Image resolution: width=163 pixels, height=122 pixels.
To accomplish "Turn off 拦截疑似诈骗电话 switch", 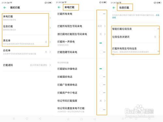I will tap(102, 69).
